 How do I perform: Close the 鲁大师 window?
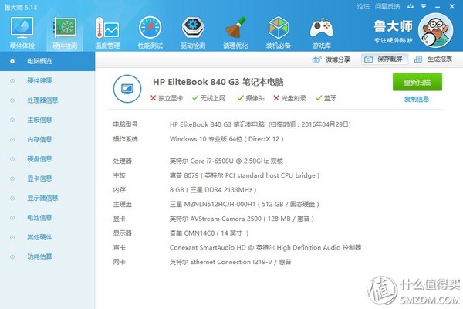pyautogui.click(x=451, y=6)
